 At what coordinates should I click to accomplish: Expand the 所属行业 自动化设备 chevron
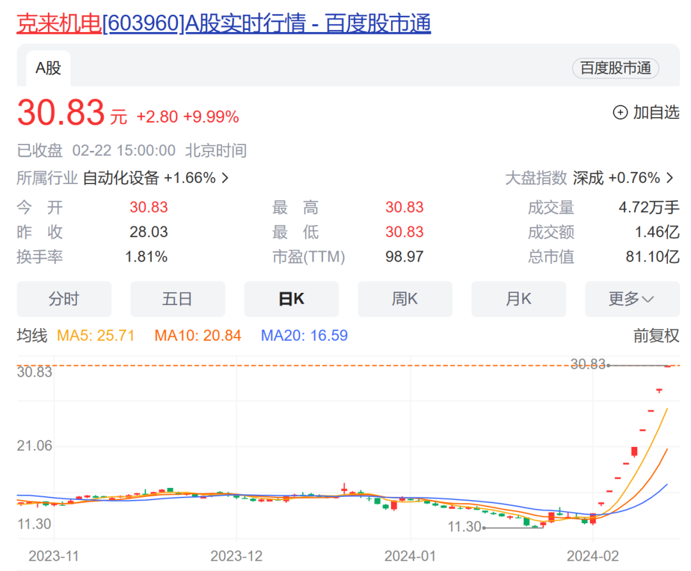[224, 178]
